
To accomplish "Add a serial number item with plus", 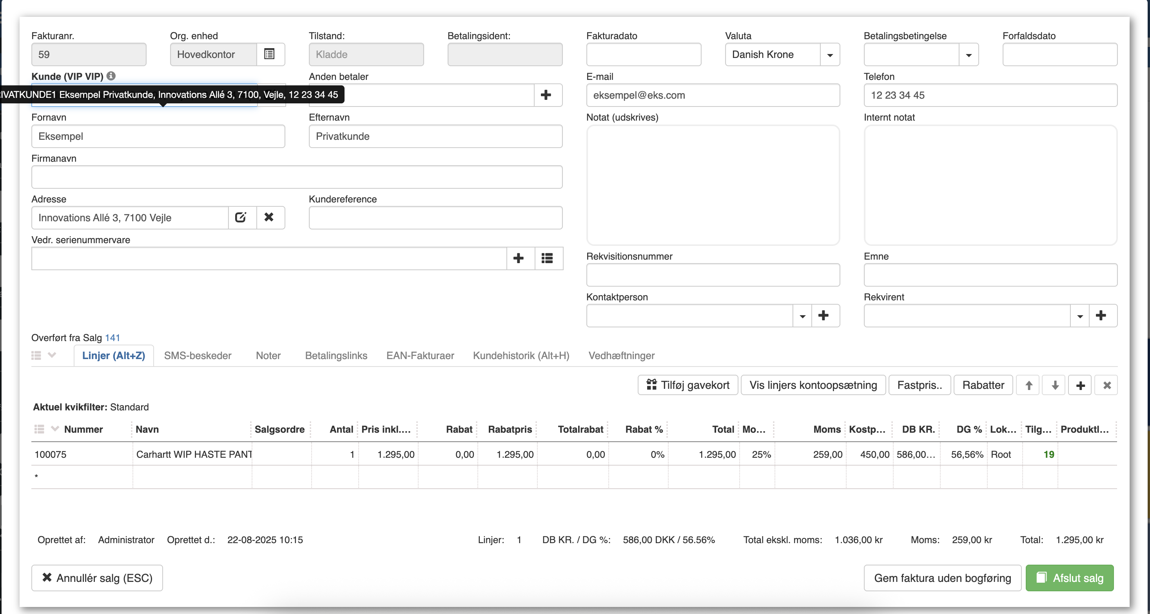I will [x=518, y=258].
